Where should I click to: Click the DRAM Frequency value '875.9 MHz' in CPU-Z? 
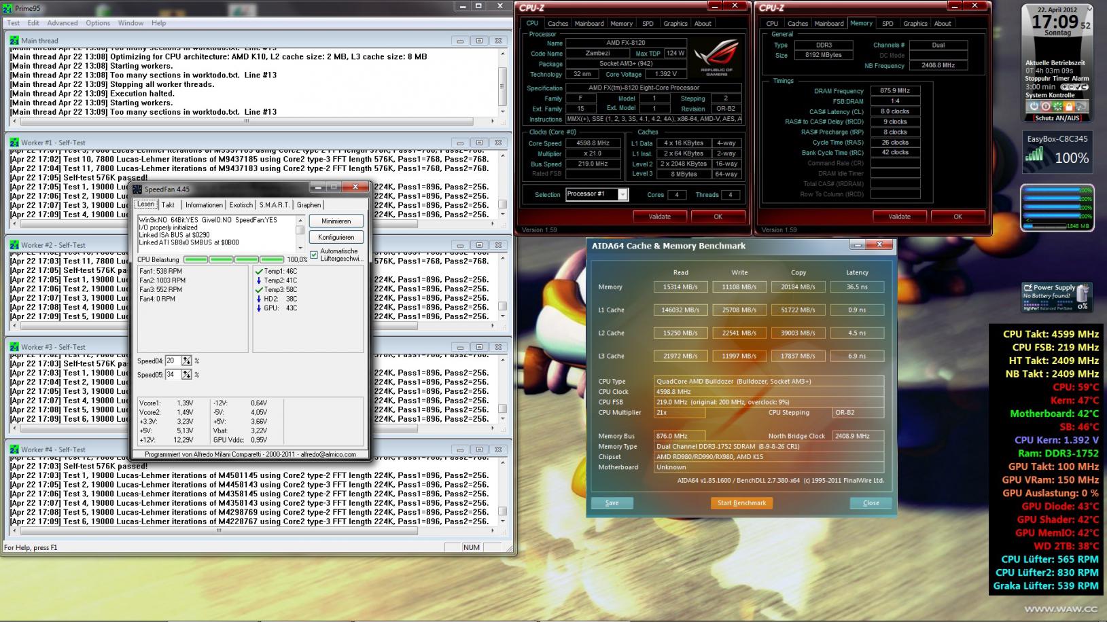[x=895, y=91]
